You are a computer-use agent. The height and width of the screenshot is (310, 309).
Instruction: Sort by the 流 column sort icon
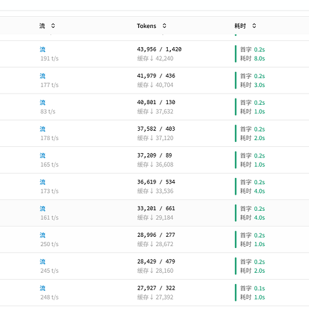pos(53,26)
